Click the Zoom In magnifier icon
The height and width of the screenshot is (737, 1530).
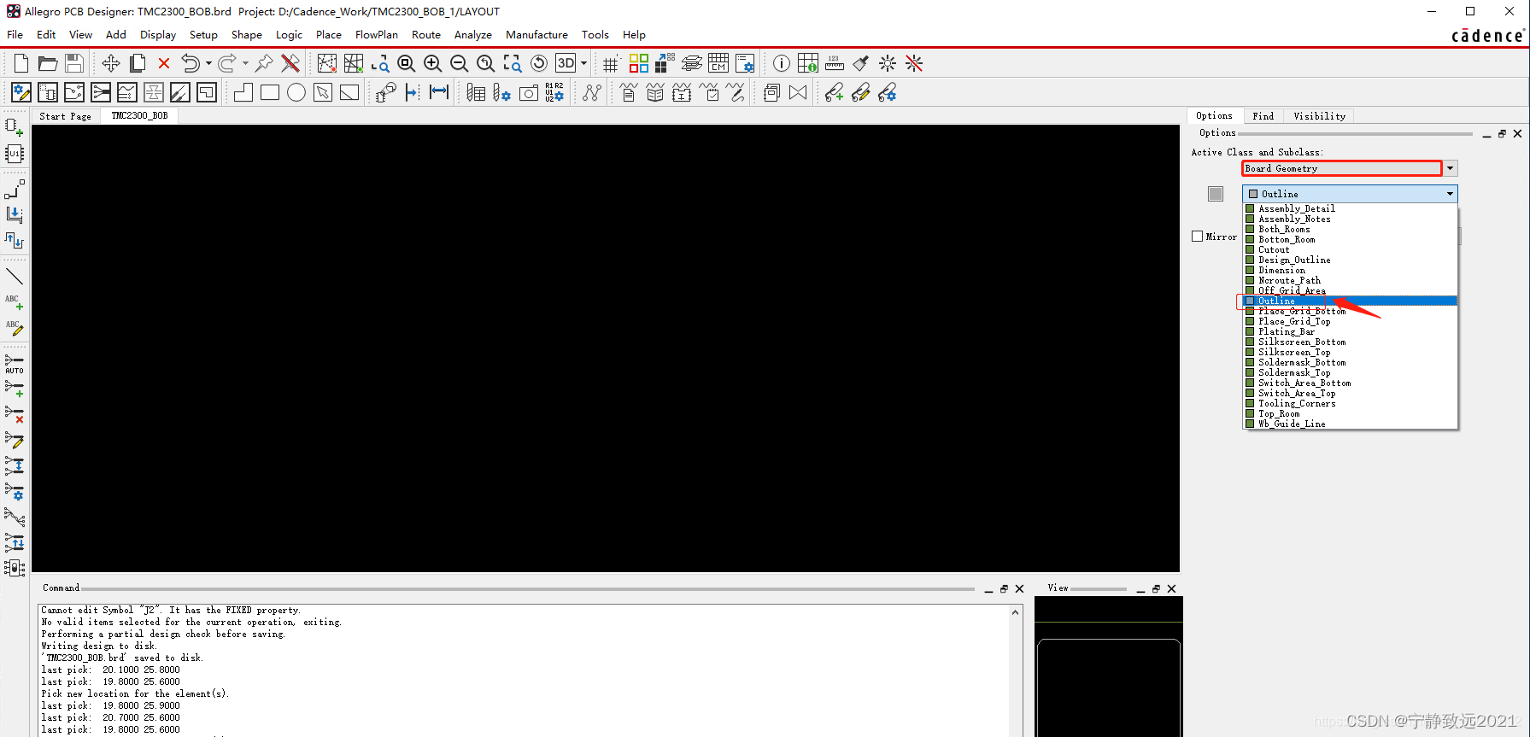[432, 63]
